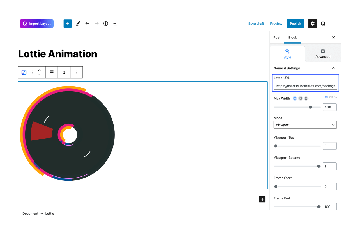
Task: Open the Options three-dot menu
Action: [332, 24]
